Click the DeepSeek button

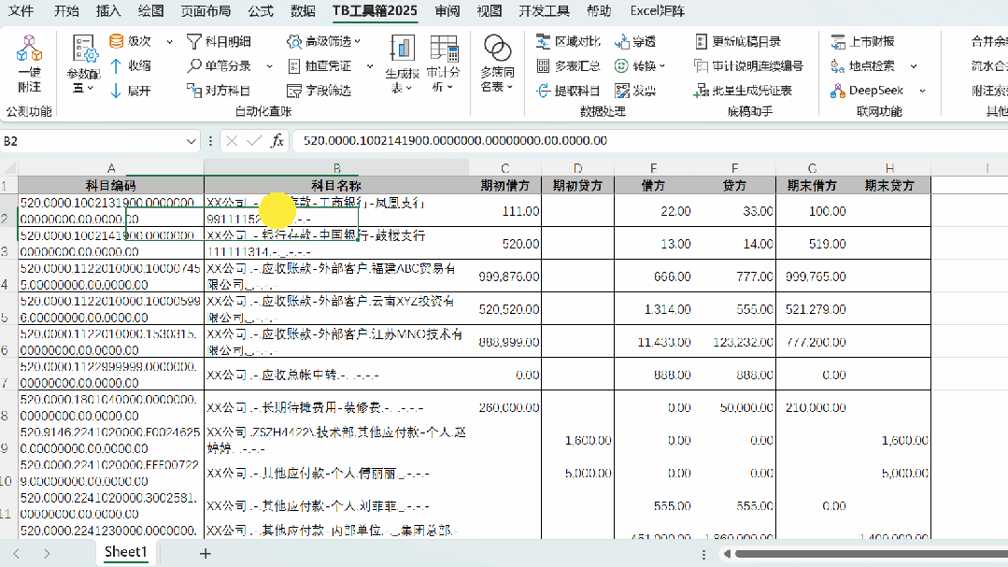point(867,91)
